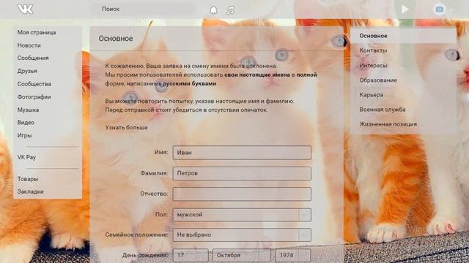Click the Имя field with Иван
The image size is (469, 263).
pyautogui.click(x=242, y=153)
